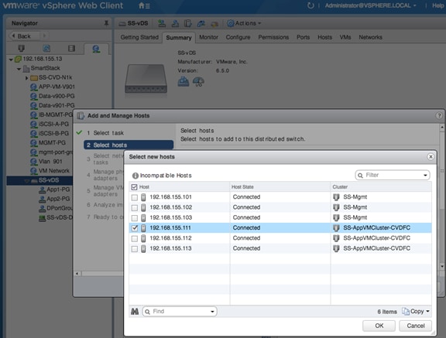Click the Filter input field

point(393,176)
